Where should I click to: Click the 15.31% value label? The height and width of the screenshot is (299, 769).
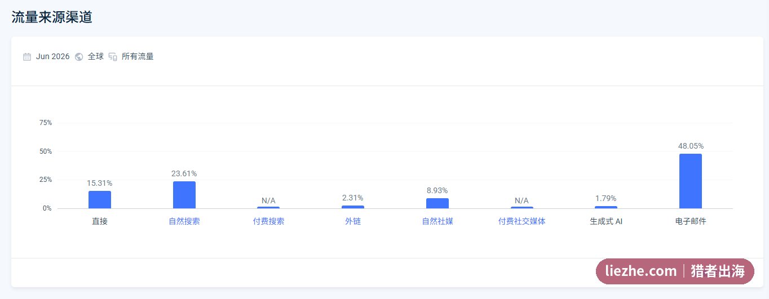[100, 183]
